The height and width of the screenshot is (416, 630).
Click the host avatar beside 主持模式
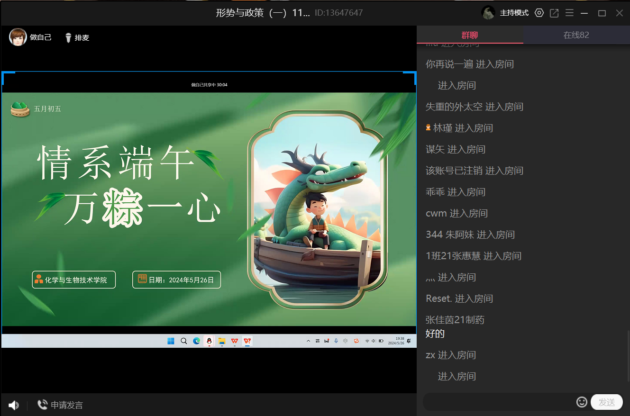[488, 13]
